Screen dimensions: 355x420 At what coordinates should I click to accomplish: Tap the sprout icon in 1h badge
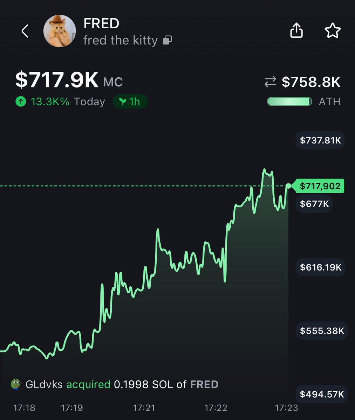pos(123,101)
